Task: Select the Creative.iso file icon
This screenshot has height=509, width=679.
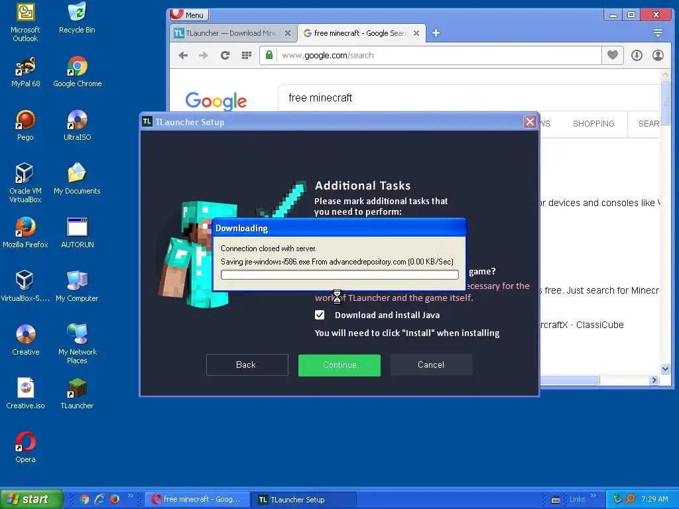Action: [x=25, y=394]
